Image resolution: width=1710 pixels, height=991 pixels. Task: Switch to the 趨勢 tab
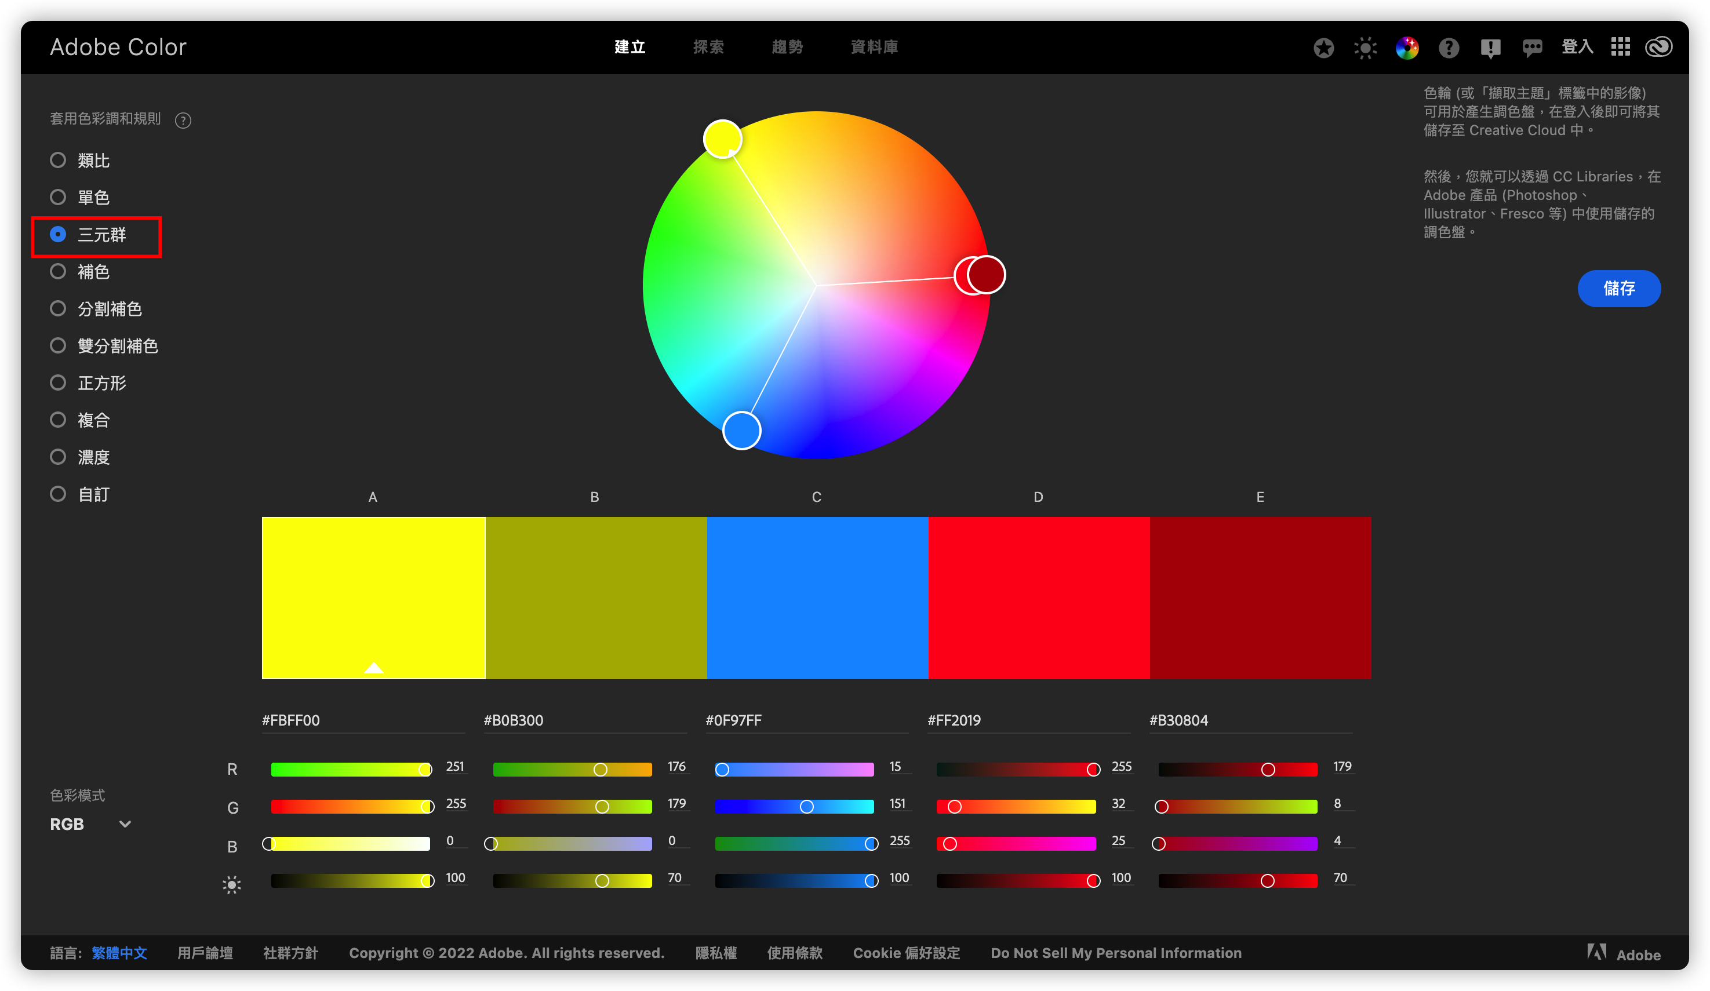pyautogui.click(x=787, y=47)
